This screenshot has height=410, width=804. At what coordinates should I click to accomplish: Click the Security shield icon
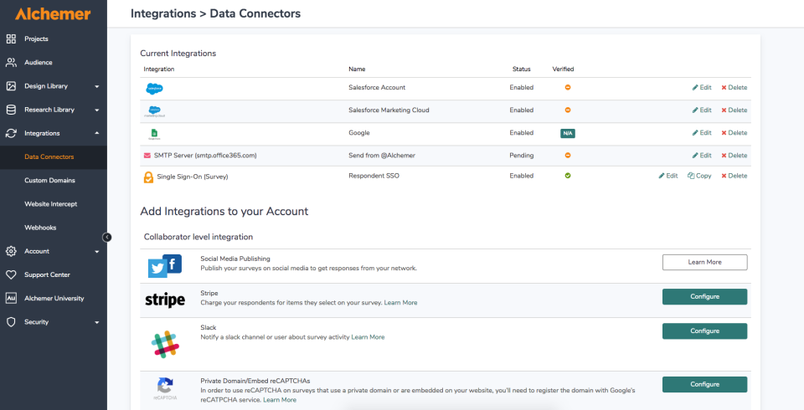11,321
